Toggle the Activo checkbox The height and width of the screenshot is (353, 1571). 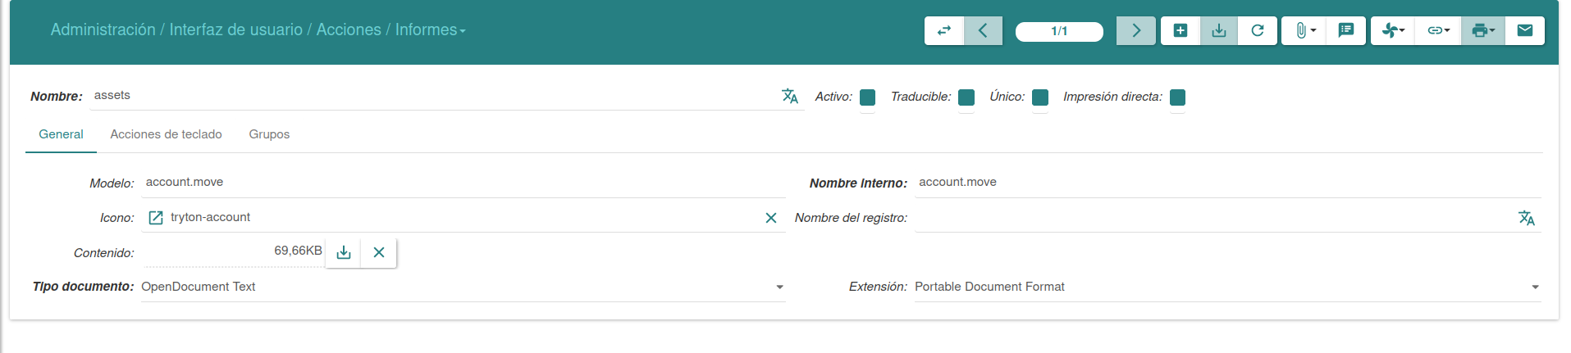coord(868,97)
